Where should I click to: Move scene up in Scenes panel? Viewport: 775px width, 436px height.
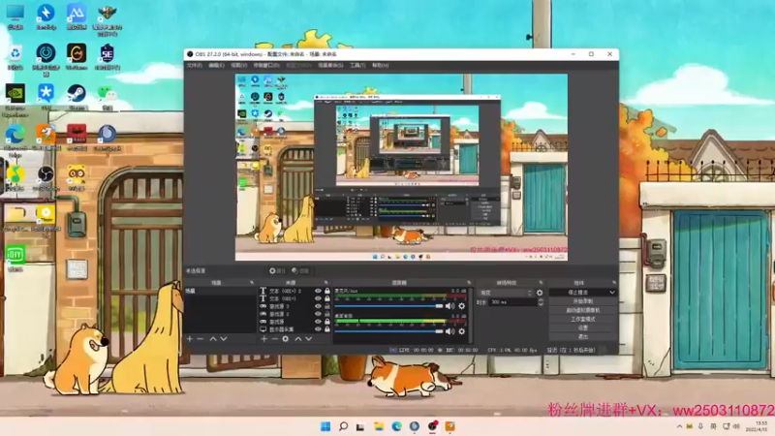tap(213, 339)
